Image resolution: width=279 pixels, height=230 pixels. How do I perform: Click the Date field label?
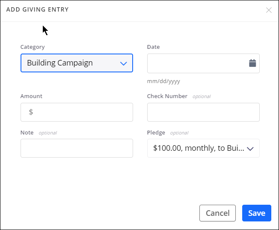pos(153,47)
